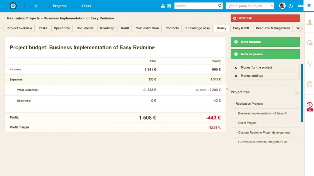Screen dimensions: 314x176
Task: Add a New income
Action: tap(265, 42)
